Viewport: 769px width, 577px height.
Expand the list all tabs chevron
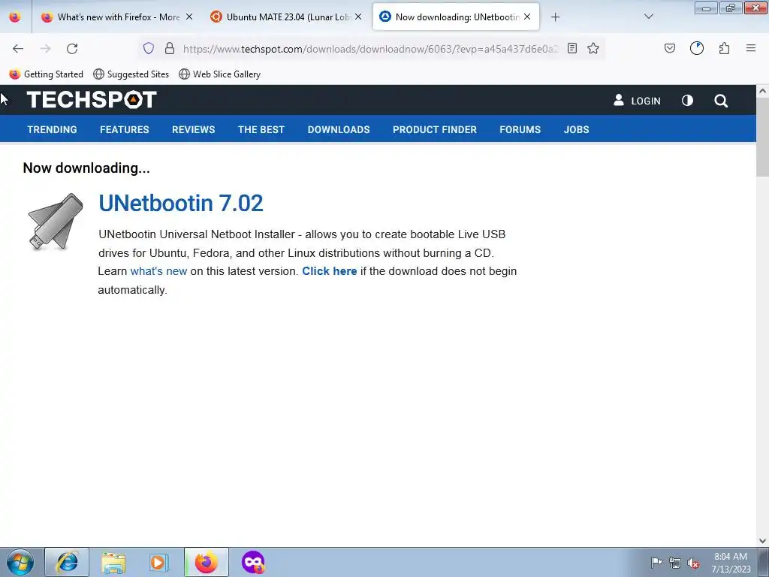pyautogui.click(x=648, y=17)
